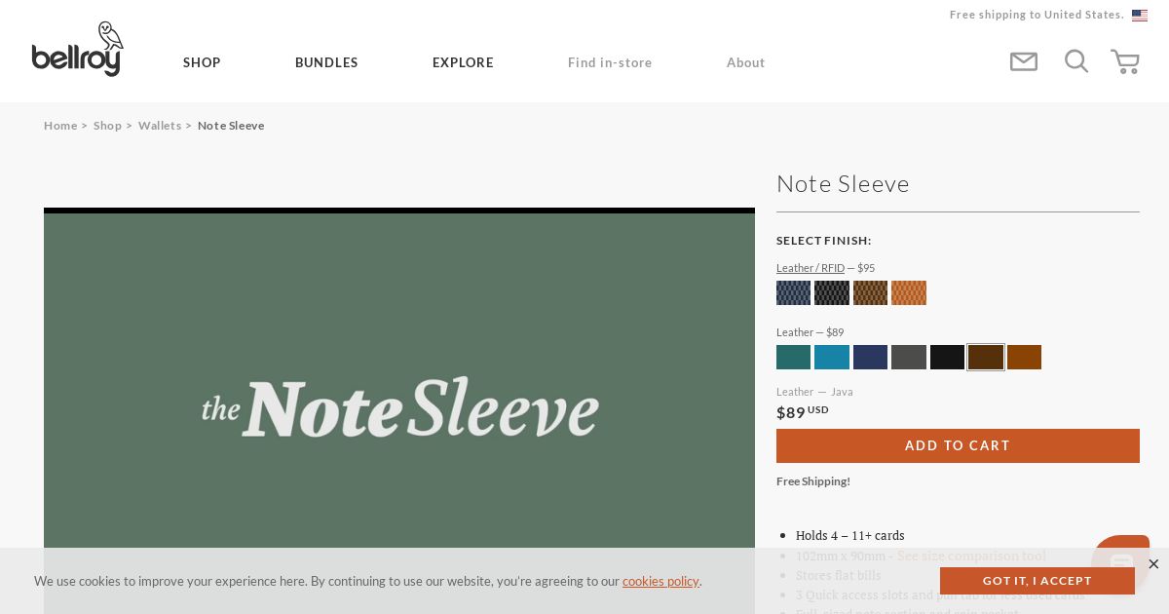Open the EXPLORE menu

click(x=463, y=62)
